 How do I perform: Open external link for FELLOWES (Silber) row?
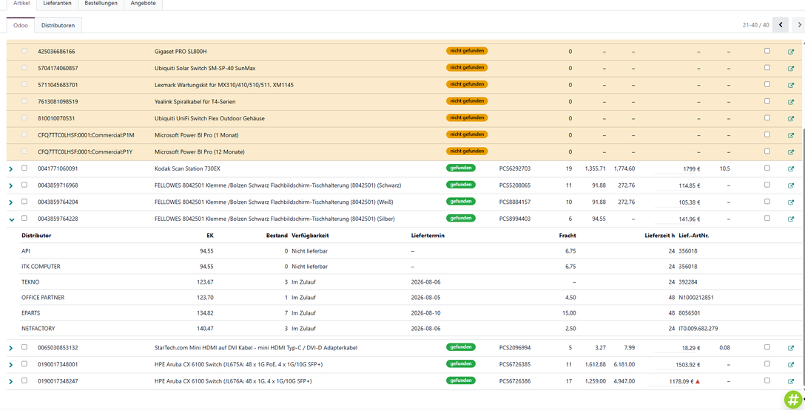791,219
